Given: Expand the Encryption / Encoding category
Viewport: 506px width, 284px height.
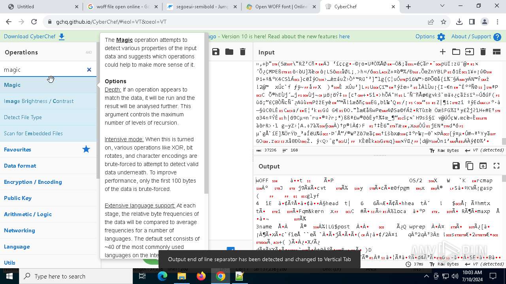Looking at the screenshot, I should coord(48,182).
